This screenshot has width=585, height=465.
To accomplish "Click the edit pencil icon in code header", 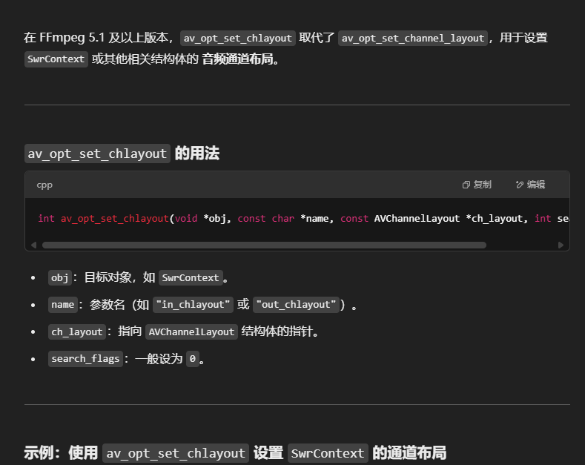I will tap(520, 185).
